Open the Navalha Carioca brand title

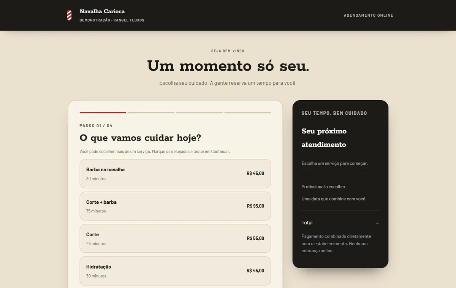tap(102, 11)
